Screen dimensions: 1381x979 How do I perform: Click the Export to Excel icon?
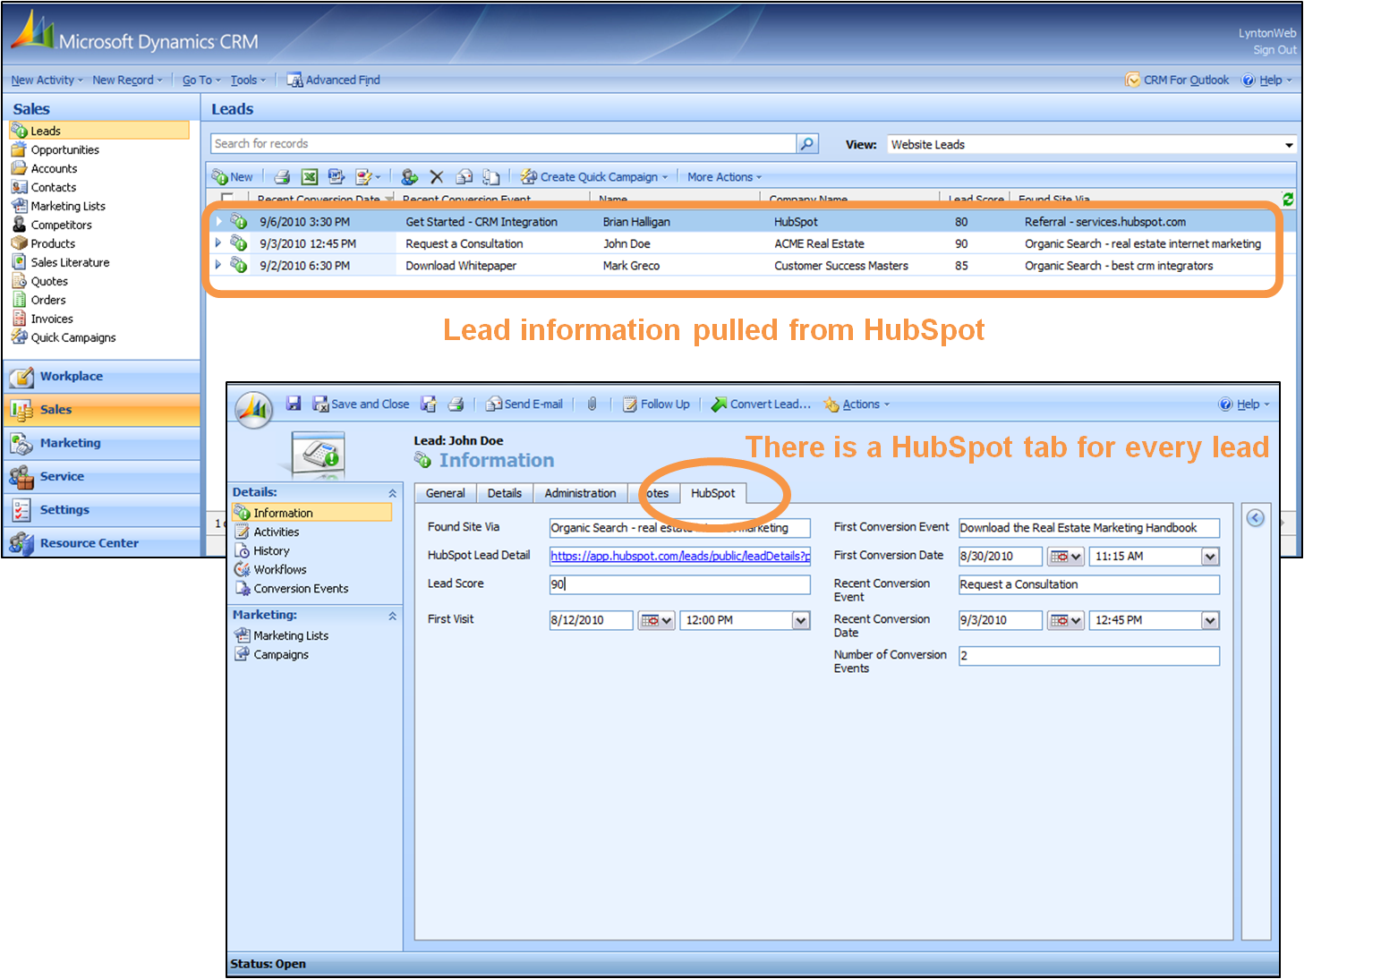coord(310,177)
